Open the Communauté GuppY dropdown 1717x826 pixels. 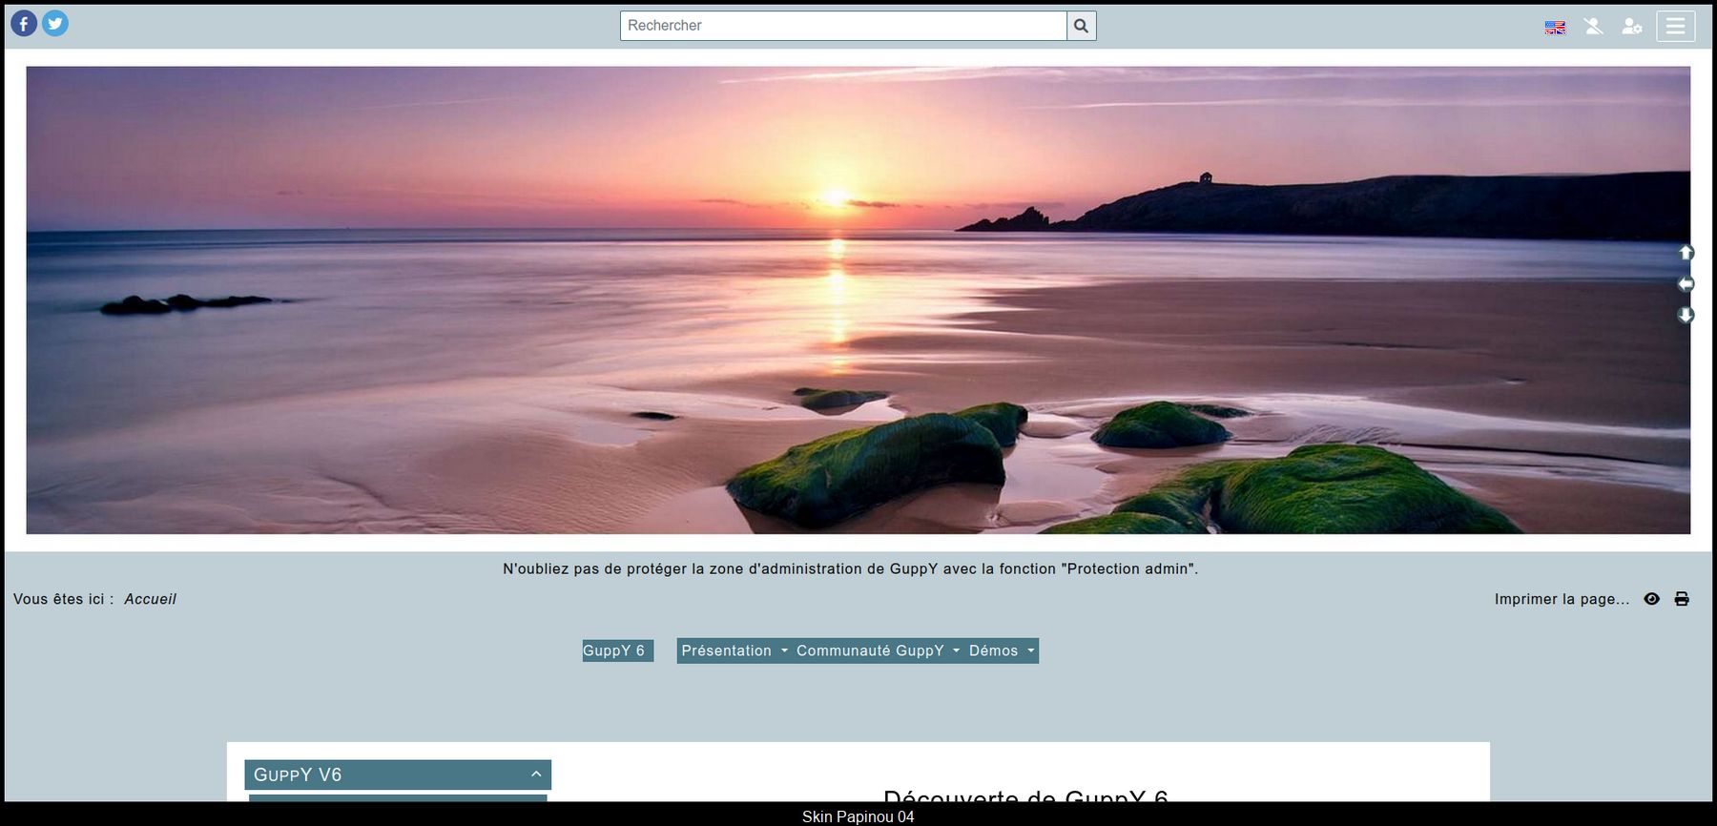click(x=877, y=650)
